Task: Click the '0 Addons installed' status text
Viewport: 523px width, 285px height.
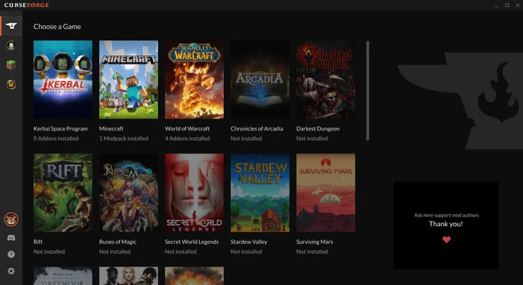Action: click(56, 138)
